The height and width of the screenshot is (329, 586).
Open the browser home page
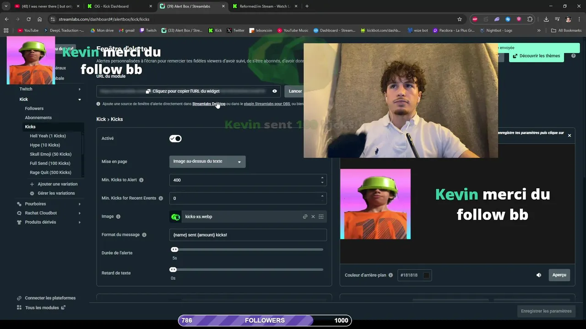coord(39,19)
